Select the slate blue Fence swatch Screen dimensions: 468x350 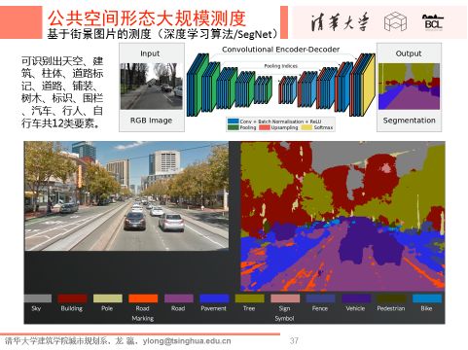[320, 298]
